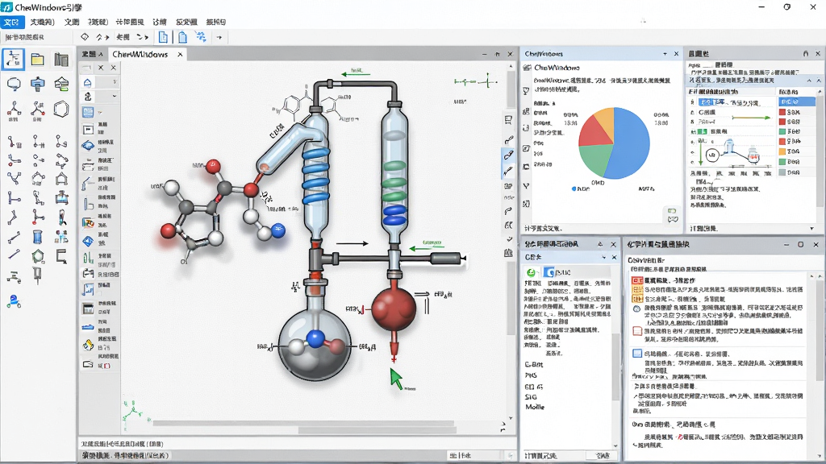Viewport: 826px width, 464px height.
Task: Click the blue square icon in description list
Action: [637, 354]
